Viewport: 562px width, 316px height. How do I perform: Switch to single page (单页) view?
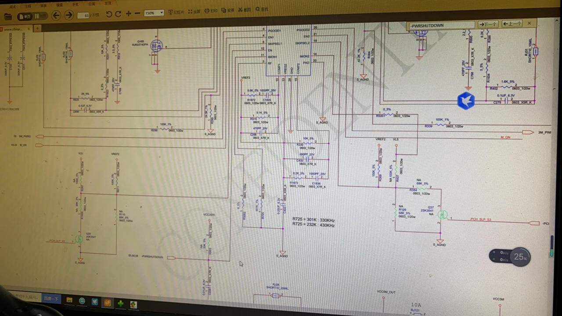26,16
